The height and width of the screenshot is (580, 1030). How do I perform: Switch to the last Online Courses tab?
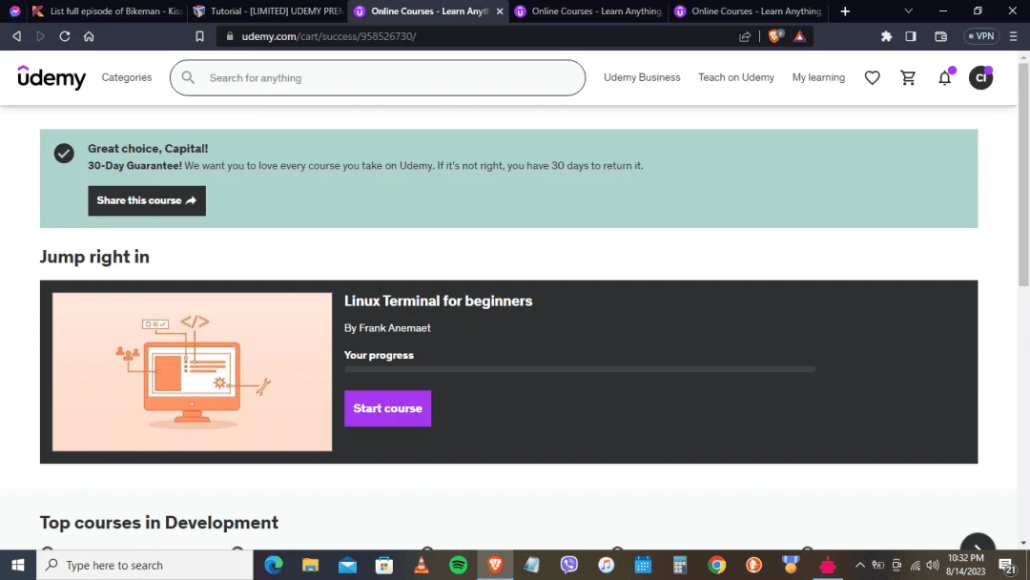point(749,11)
